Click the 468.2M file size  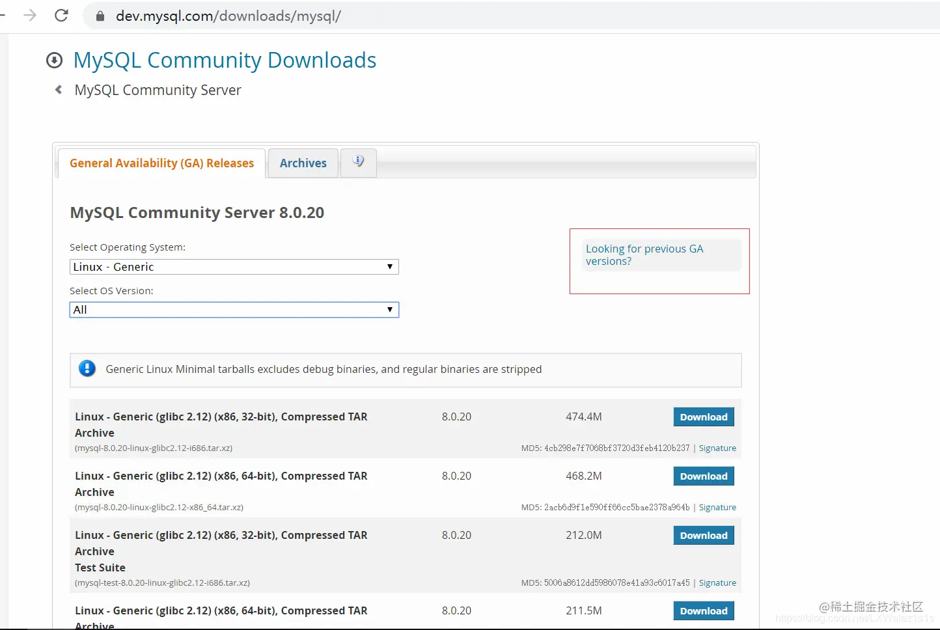click(x=584, y=476)
